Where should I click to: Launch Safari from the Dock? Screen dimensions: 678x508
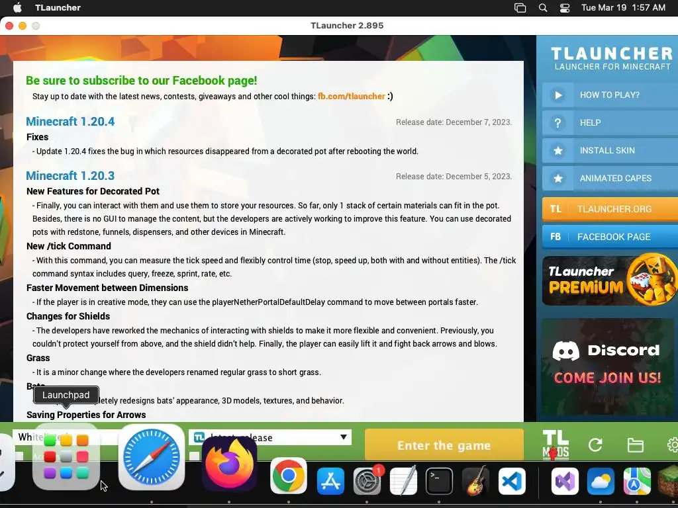[152, 458]
